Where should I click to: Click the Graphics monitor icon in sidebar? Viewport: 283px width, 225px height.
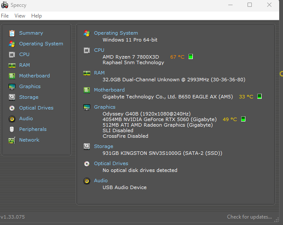(12, 87)
